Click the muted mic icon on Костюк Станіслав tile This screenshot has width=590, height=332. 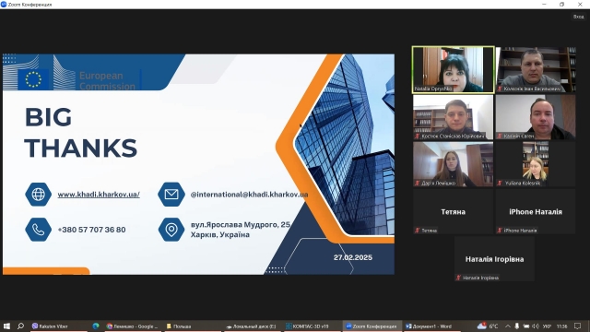click(x=417, y=136)
